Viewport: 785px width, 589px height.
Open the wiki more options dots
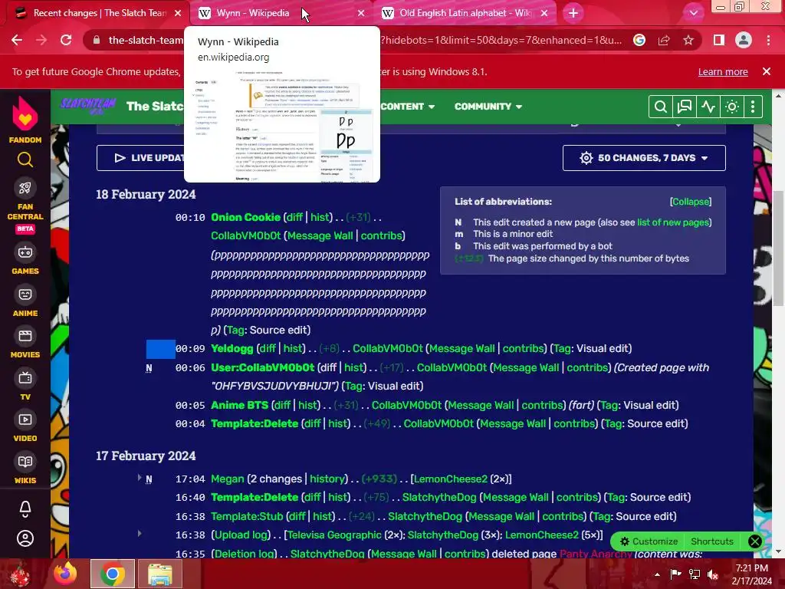pos(753,107)
